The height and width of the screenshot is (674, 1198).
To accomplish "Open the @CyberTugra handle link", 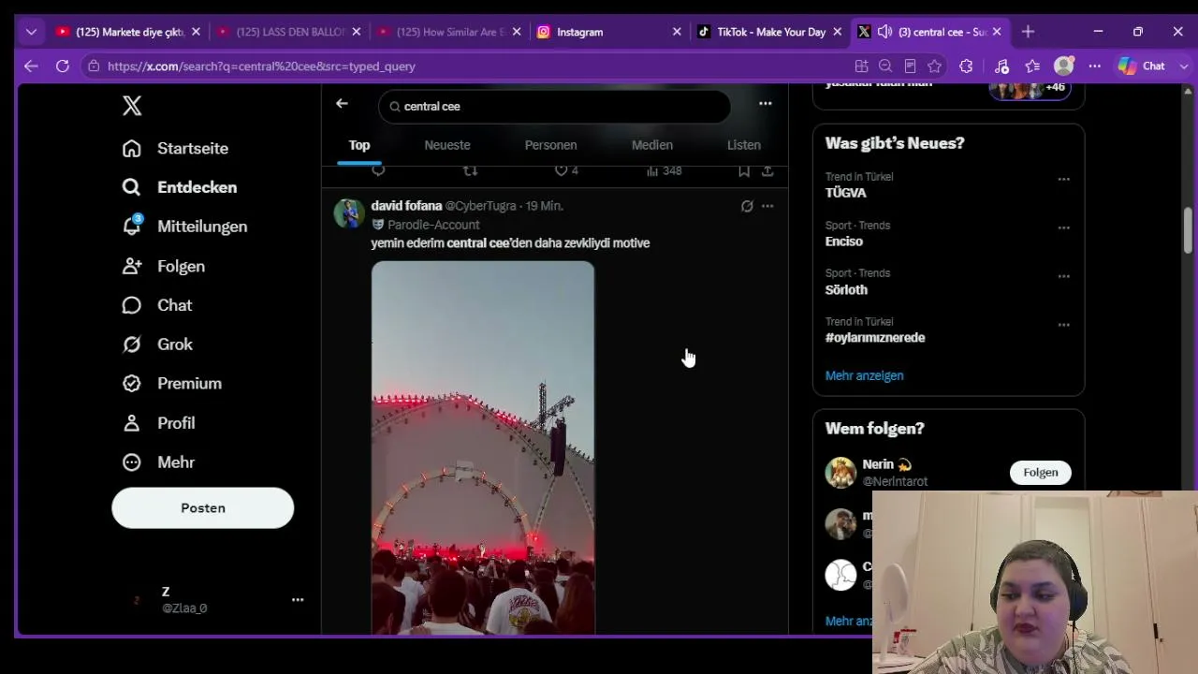I will (x=481, y=206).
